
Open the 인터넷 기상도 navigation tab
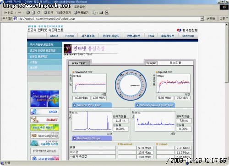tap(111, 36)
